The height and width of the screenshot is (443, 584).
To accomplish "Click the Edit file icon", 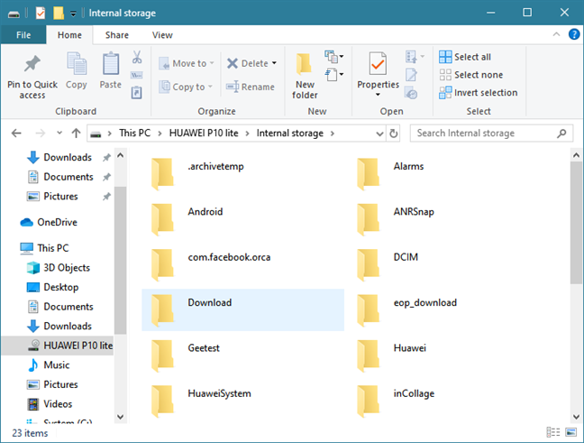I will (411, 75).
